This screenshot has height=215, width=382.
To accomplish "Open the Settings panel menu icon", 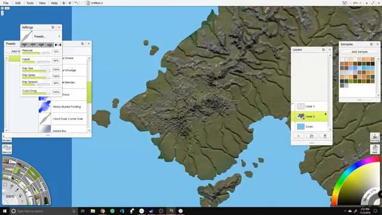I will click(53, 27).
